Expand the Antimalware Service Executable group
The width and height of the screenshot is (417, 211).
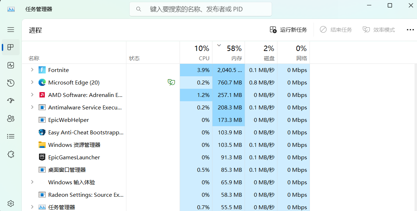[32, 107]
